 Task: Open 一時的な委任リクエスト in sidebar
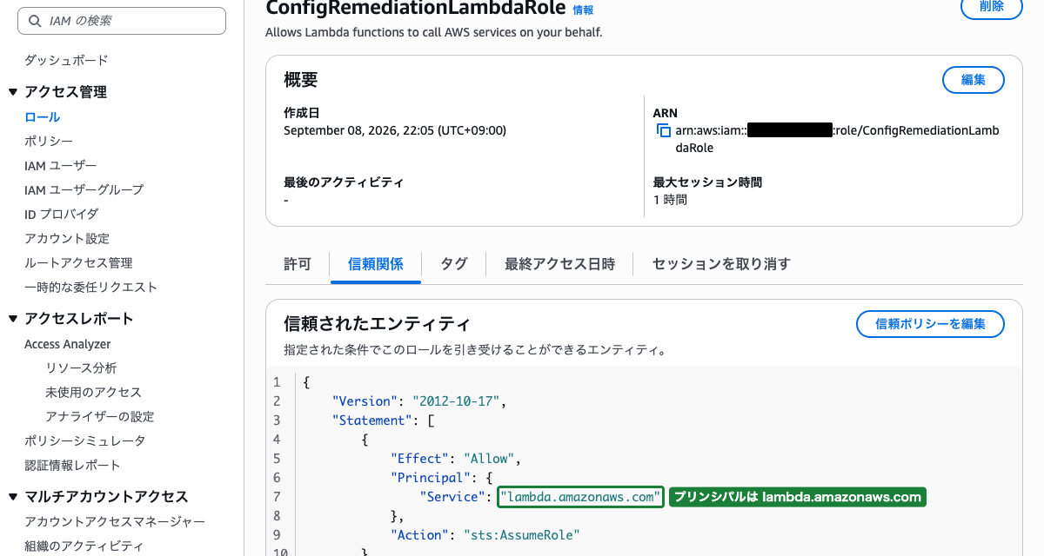click(x=90, y=287)
